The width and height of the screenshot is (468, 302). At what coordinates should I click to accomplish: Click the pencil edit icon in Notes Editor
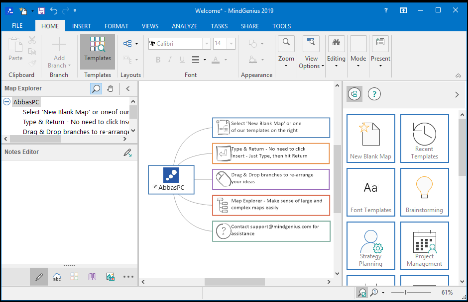coord(127,152)
